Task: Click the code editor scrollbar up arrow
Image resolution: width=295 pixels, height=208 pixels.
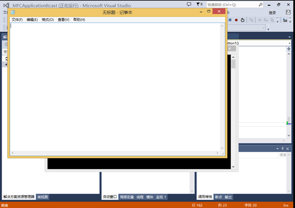Action: [x=289, y=54]
